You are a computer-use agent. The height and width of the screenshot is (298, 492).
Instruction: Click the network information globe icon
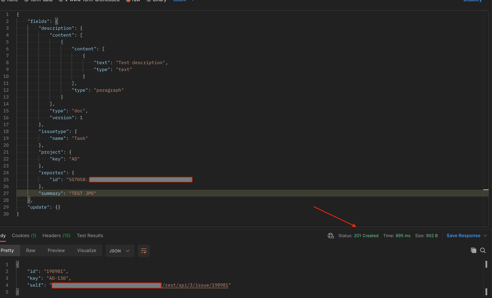tap(330, 236)
